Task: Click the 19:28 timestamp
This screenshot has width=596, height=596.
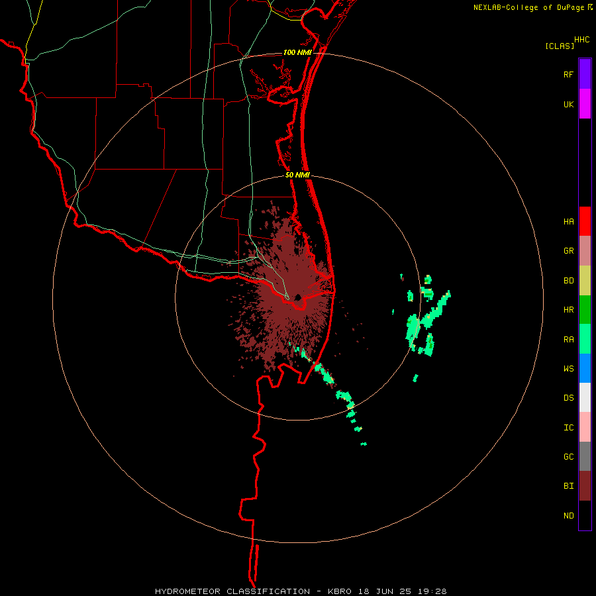Action: pos(432,591)
